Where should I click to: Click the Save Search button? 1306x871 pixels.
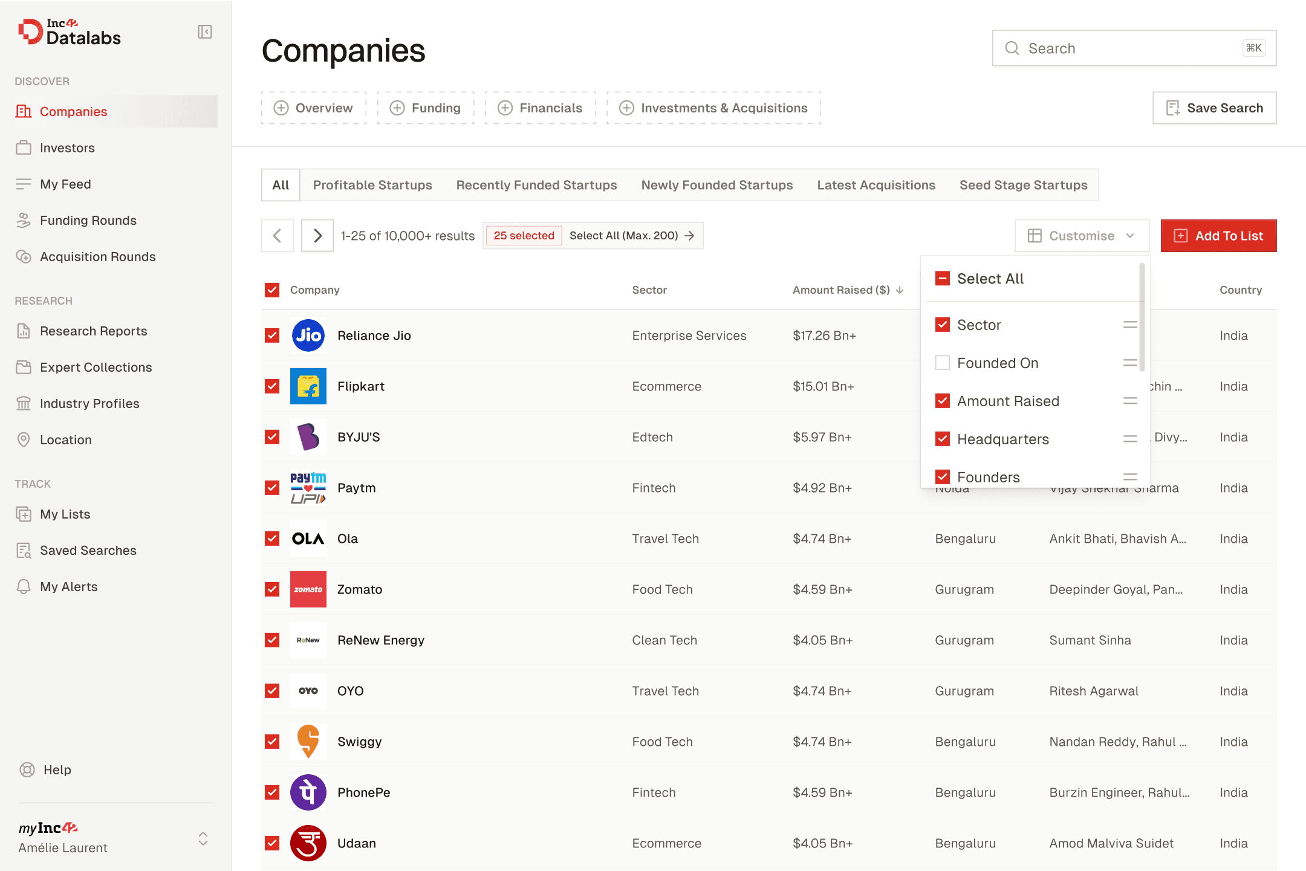coord(1214,108)
